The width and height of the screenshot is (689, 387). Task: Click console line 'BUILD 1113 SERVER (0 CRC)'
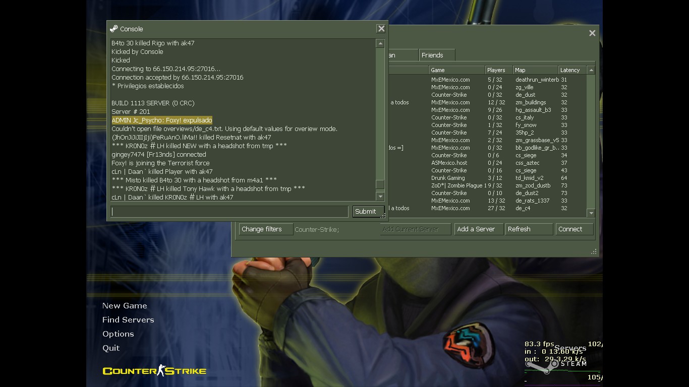pos(153,103)
